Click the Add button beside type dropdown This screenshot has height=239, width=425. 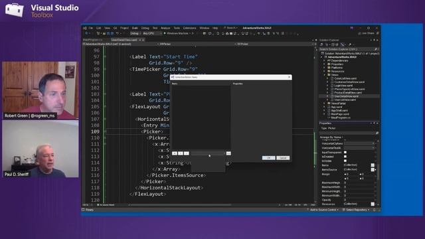(228, 153)
